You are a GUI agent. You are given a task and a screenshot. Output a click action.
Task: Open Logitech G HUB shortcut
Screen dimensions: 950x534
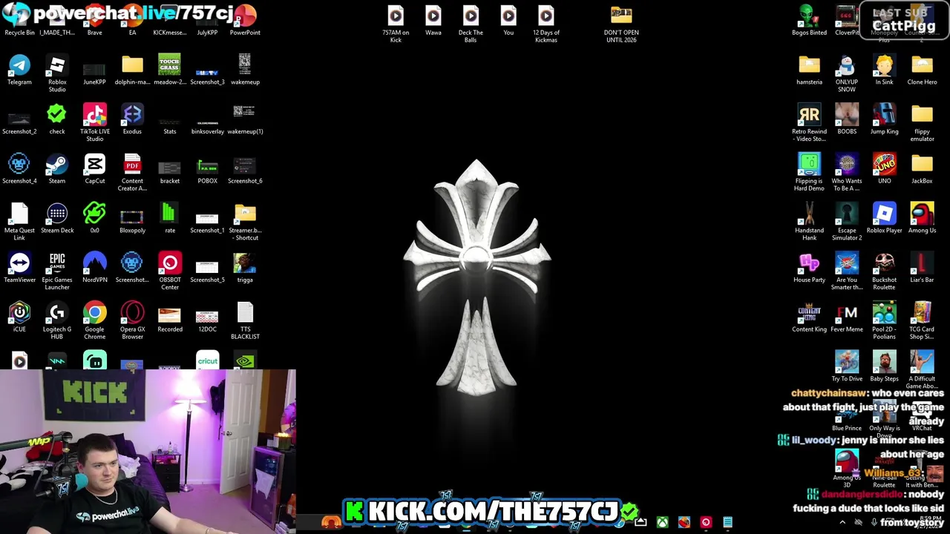pos(57,321)
